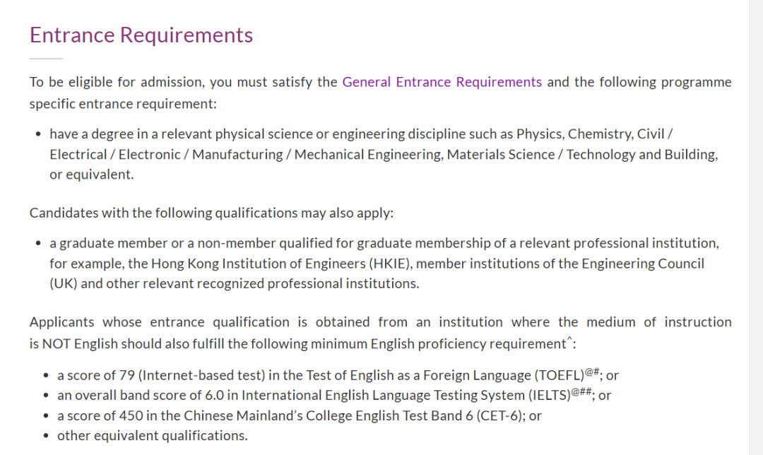Viewport: 763px width, 455px height.
Task: Click the 'To be eligible for admission' sentence
Action: (117, 82)
